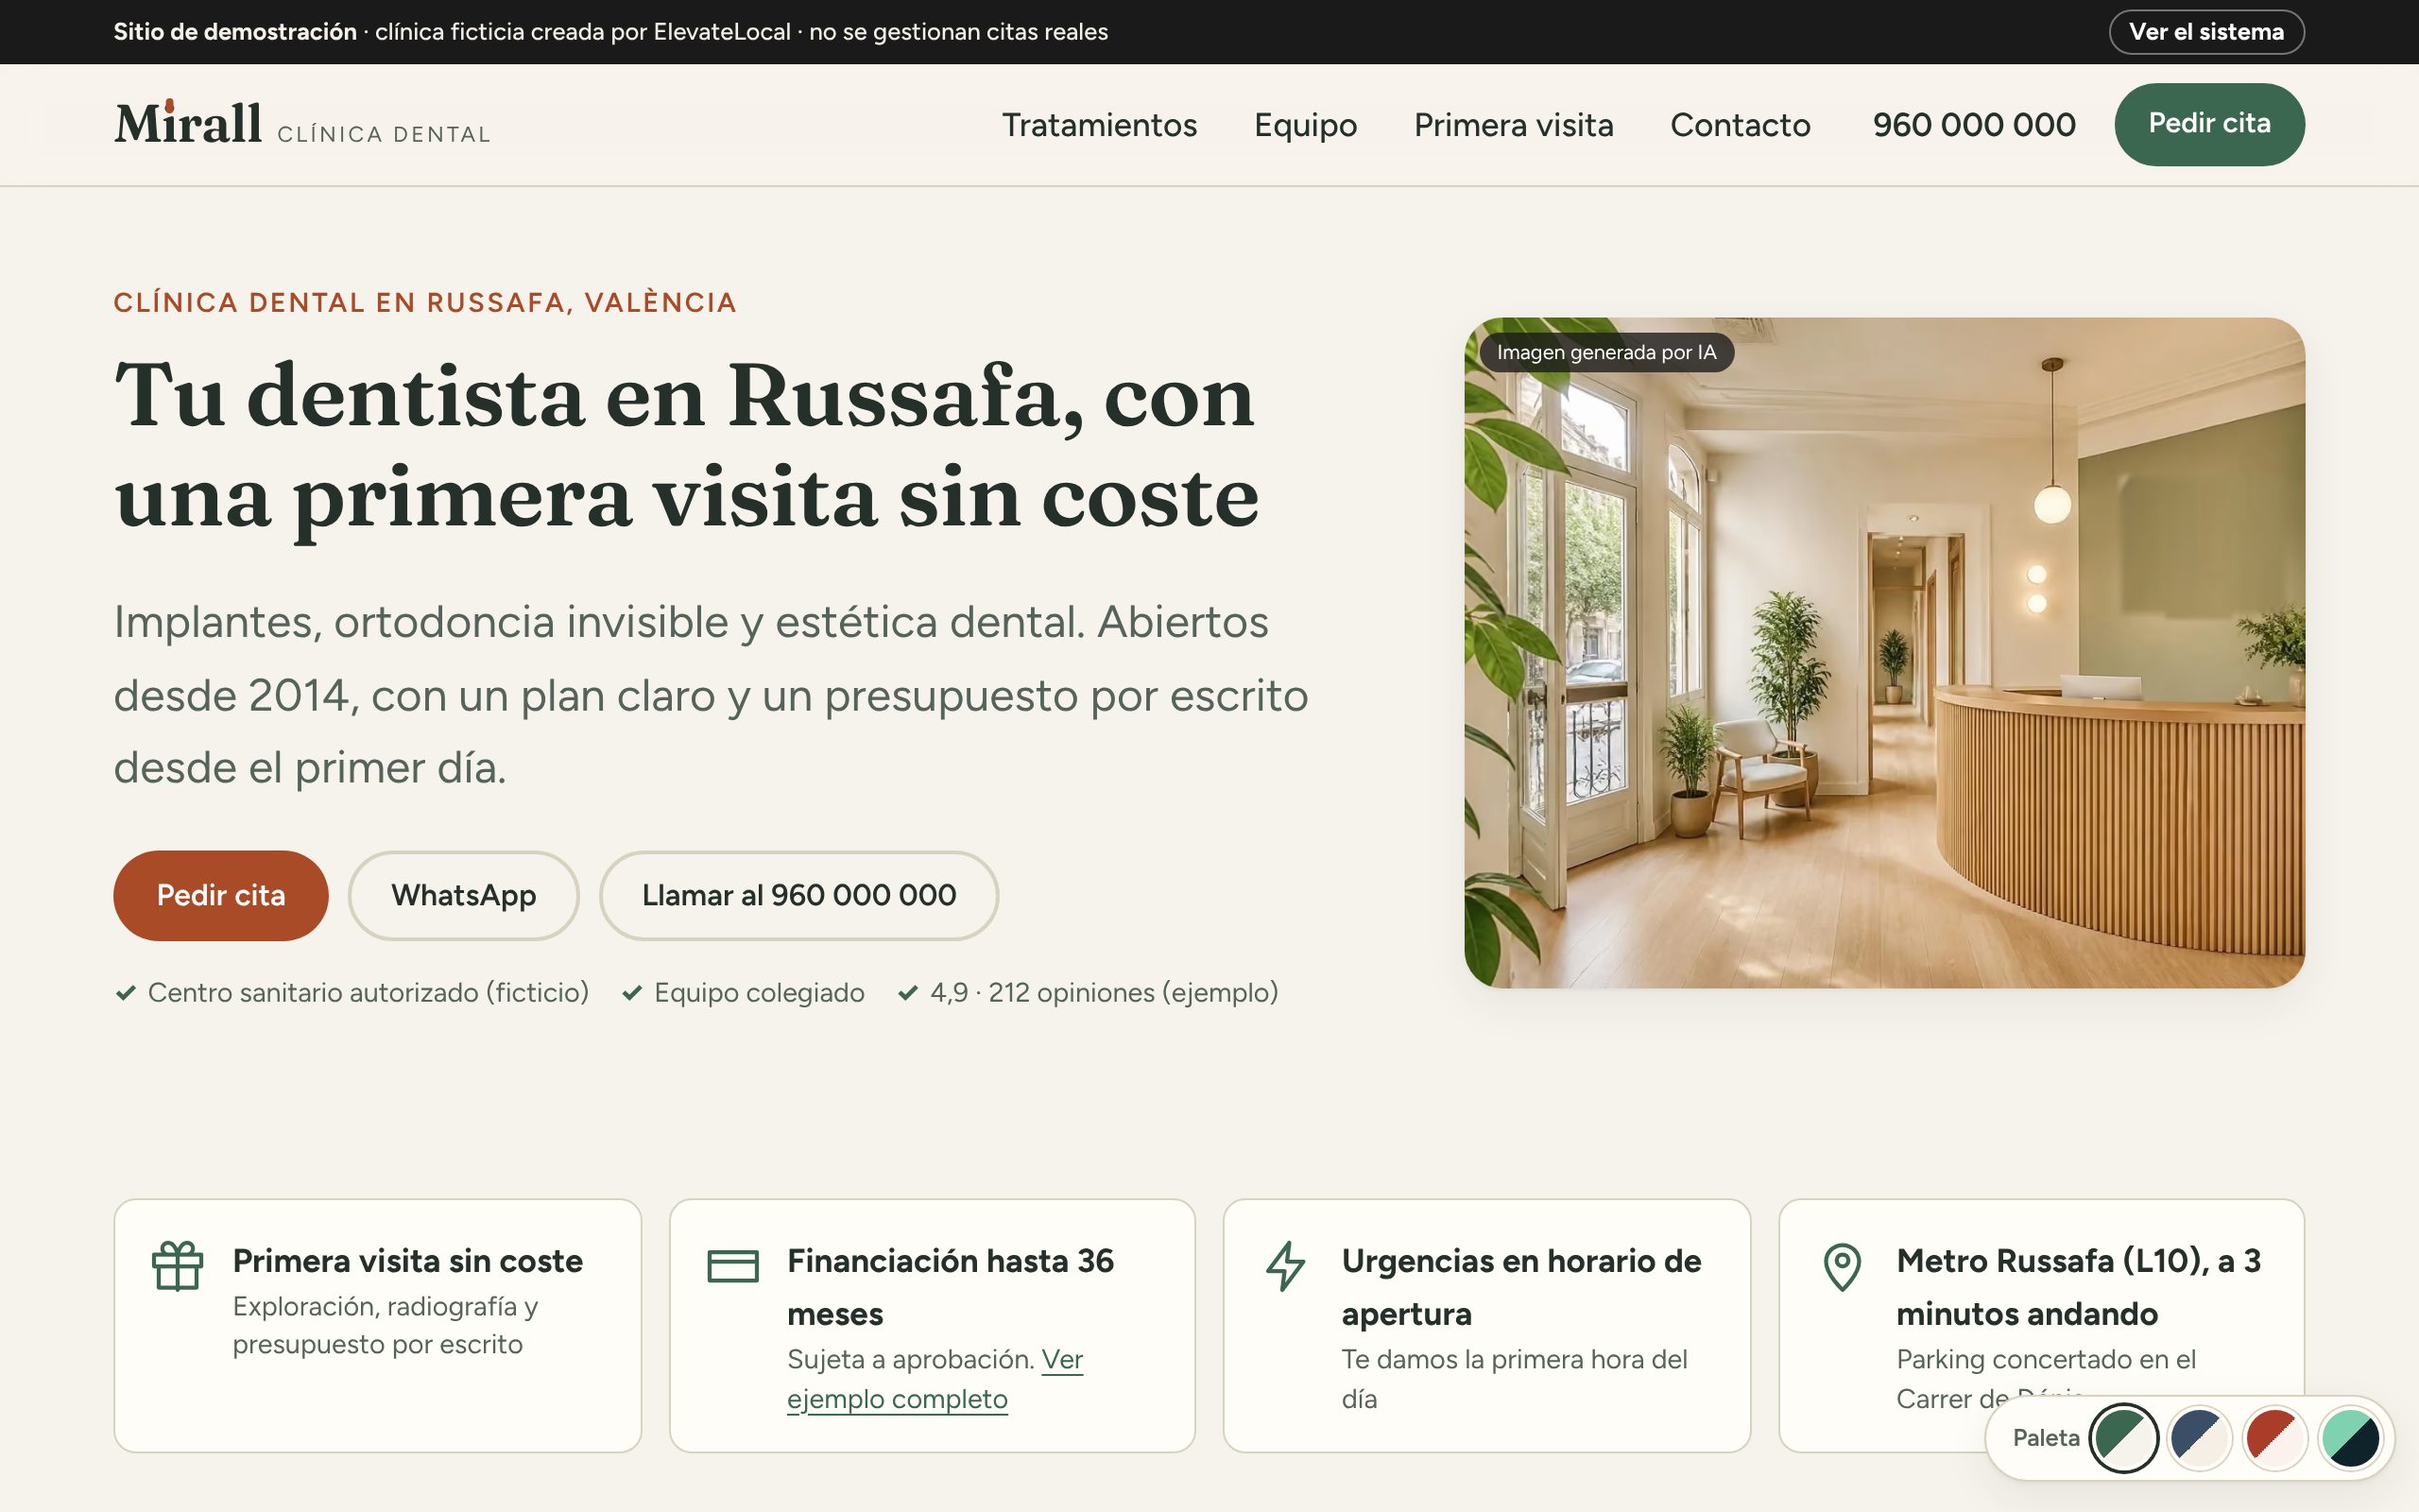Choose the teal and dark palette swatch
Screen dimensions: 2419x1512
(2351, 1438)
